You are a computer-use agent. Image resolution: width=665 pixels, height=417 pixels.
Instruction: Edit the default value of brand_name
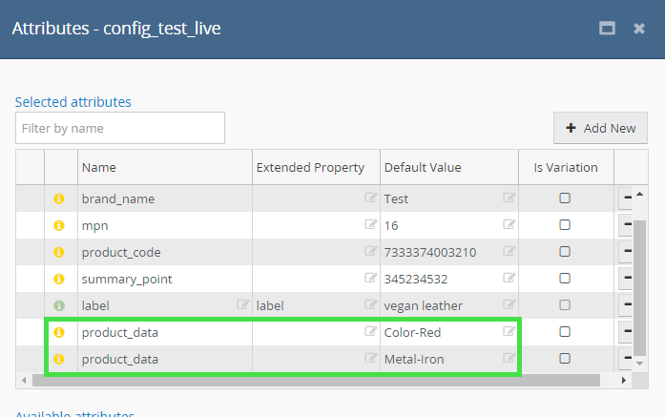click(x=509, y=198)
